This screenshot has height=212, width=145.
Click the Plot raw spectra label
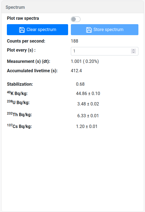click(x=23, y=18)
